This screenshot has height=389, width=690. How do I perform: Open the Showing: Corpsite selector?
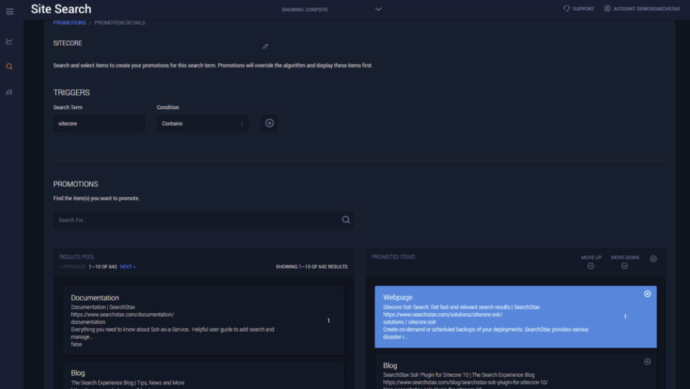click(x=332, y=9)
